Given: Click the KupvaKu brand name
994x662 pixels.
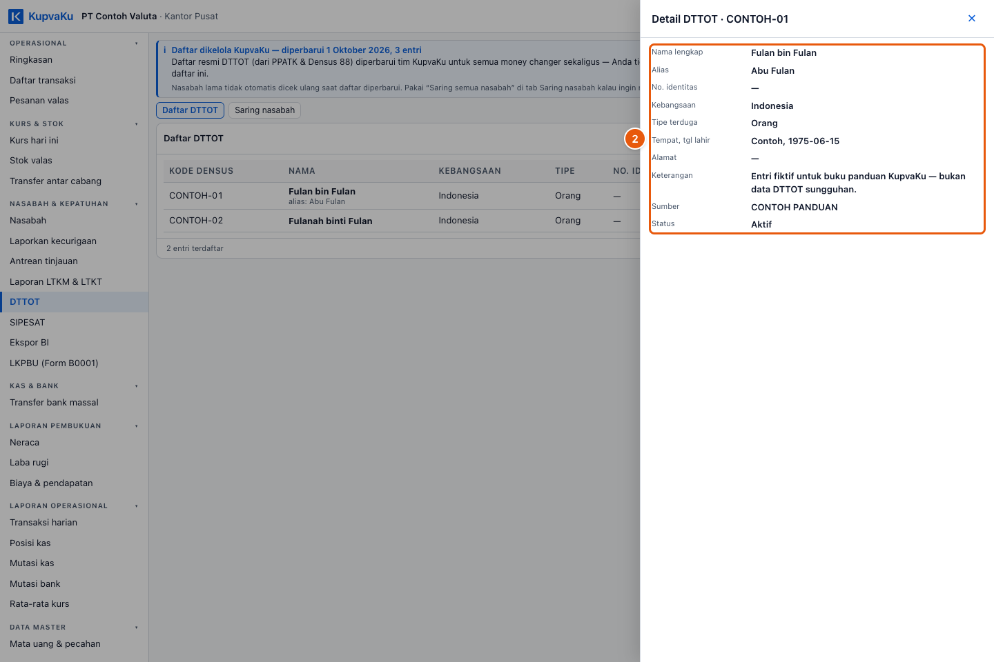Looking at the screenshot, I should tap(50, 17).
